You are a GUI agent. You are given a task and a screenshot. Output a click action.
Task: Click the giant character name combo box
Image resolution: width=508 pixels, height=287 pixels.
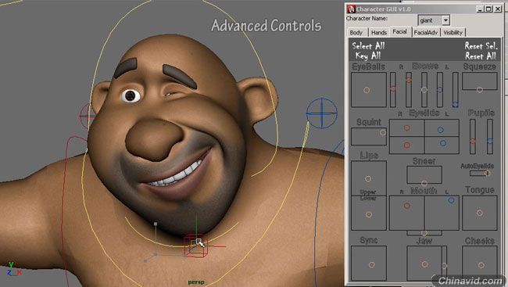[434, 20]
